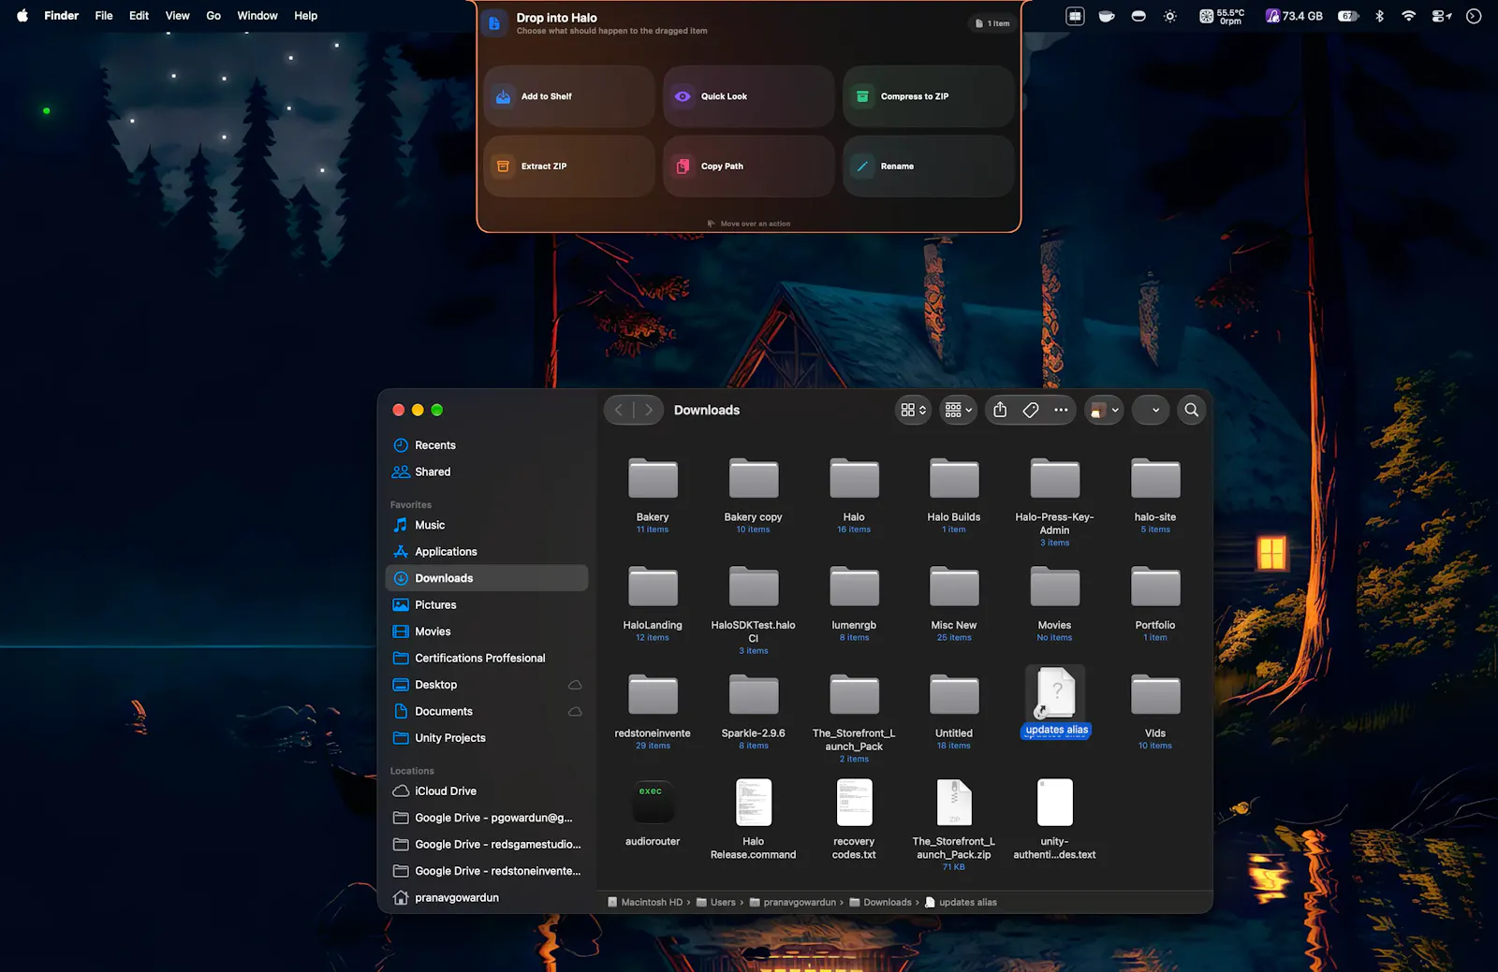1498x972 pixels.
Task: Open the Window menu
Action: click(x=257, y=16)
